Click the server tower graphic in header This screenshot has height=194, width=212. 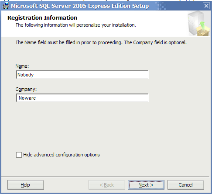[x=195, y=23]
